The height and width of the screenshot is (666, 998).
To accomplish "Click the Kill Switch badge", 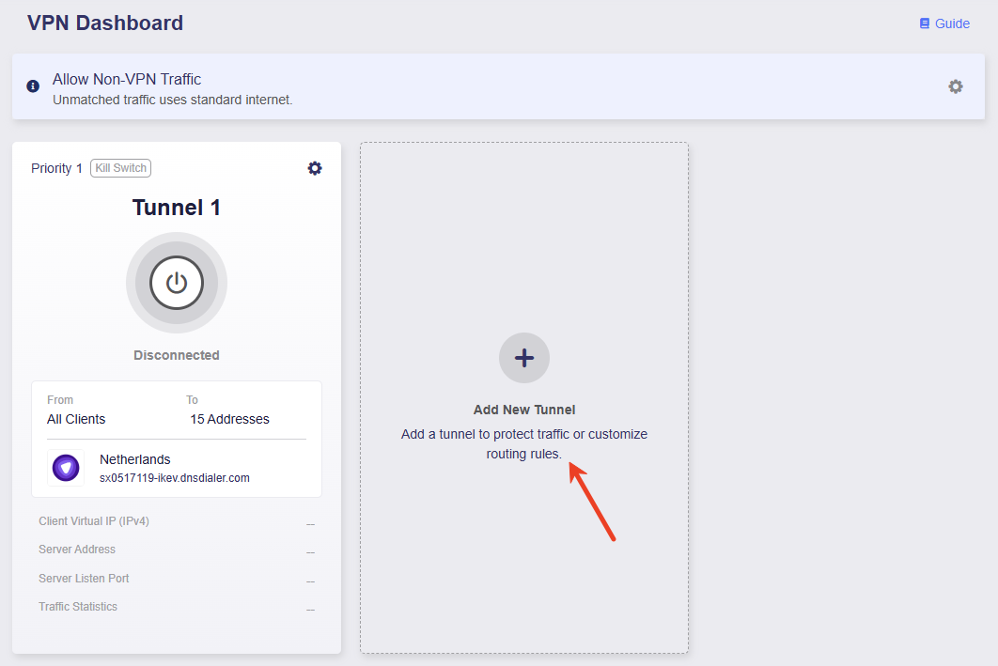I will click(120, 168).
